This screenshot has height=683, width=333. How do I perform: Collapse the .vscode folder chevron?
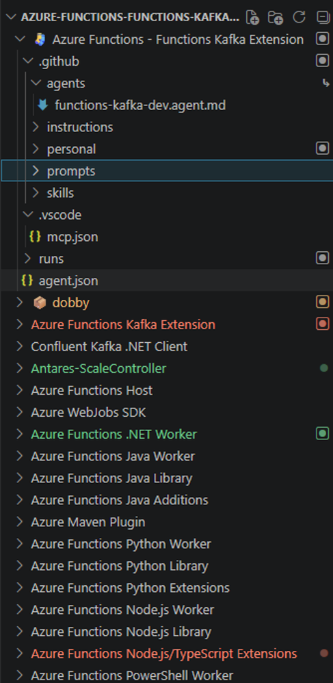(x=28, y=215)
